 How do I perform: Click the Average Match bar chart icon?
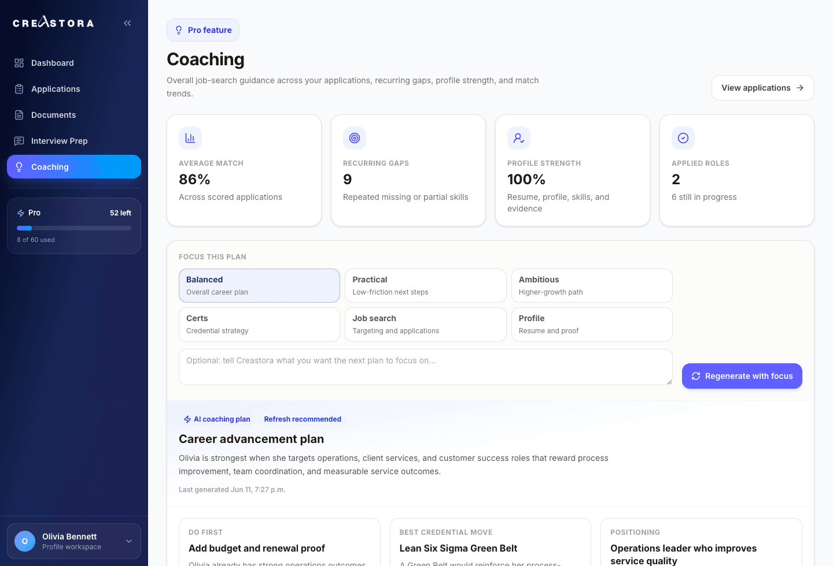(x=190, y=138)
